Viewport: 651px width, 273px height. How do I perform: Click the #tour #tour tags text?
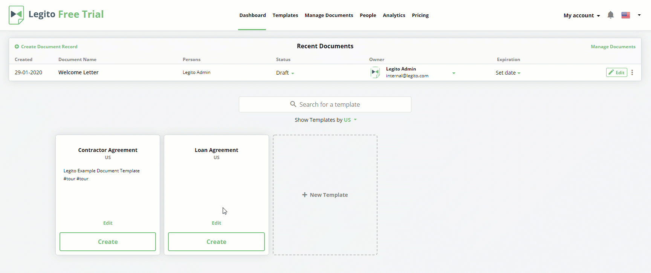(x=76, y=179)
